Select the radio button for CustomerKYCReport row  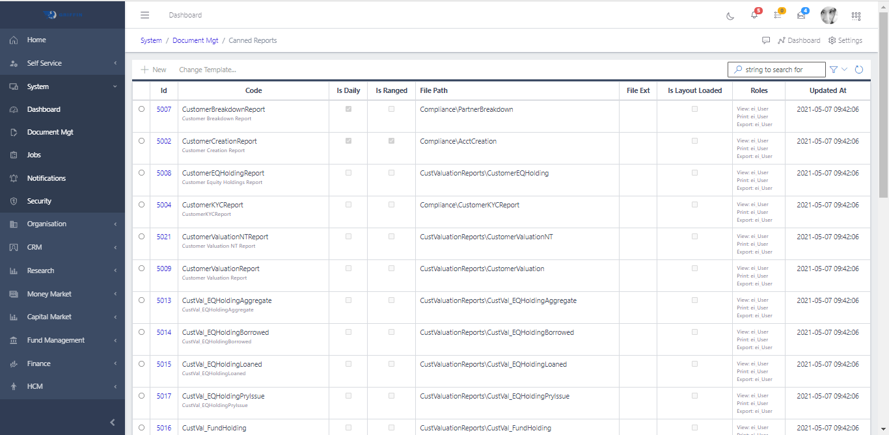pyautogui.click(x=141, y=204)
